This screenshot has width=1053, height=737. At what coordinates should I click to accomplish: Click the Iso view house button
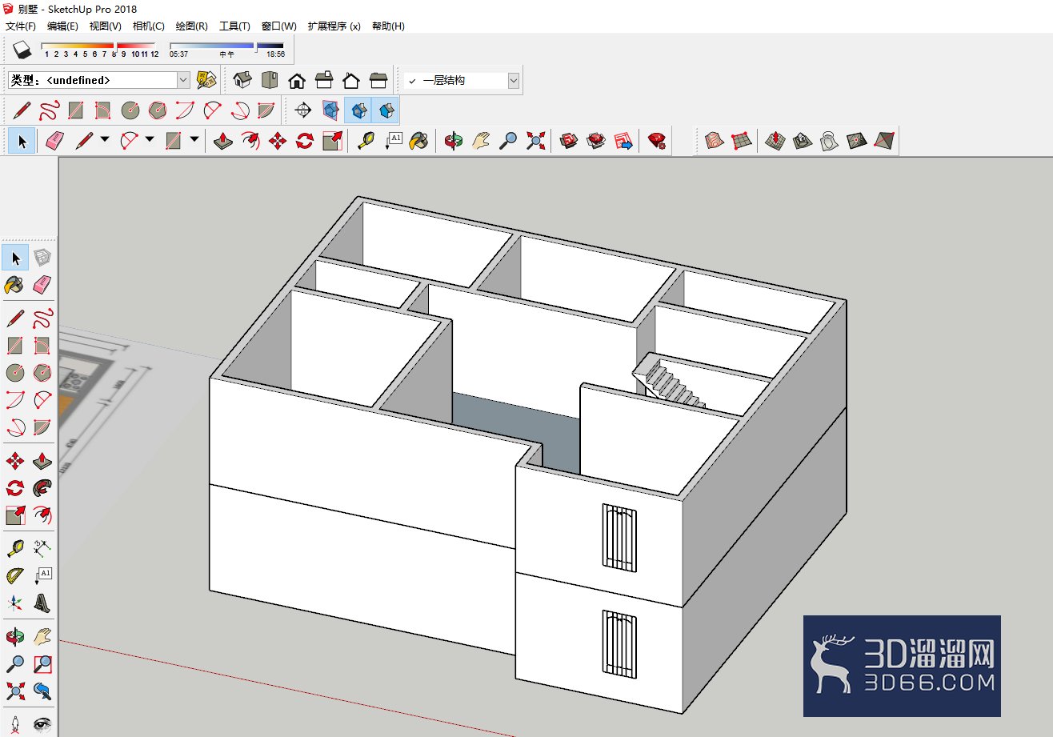coord(242,80)
